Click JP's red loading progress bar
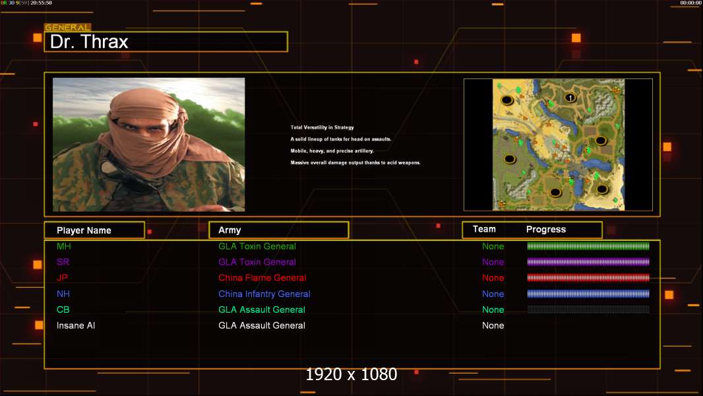Viewport: 703px width, 396px height. click(x=588, y=278)
